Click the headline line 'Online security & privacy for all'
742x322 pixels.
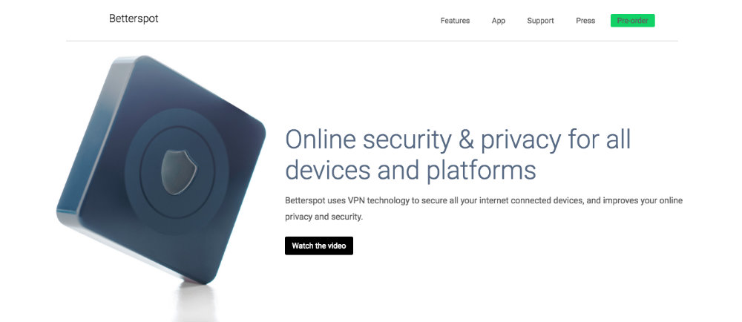[458, 139]
